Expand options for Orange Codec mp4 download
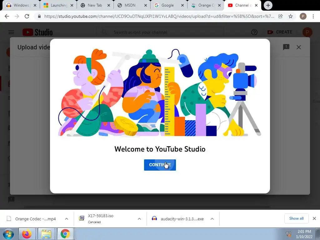Image resolution: width=320 pixels, height=240 pixels. click(x=67, y=219)
